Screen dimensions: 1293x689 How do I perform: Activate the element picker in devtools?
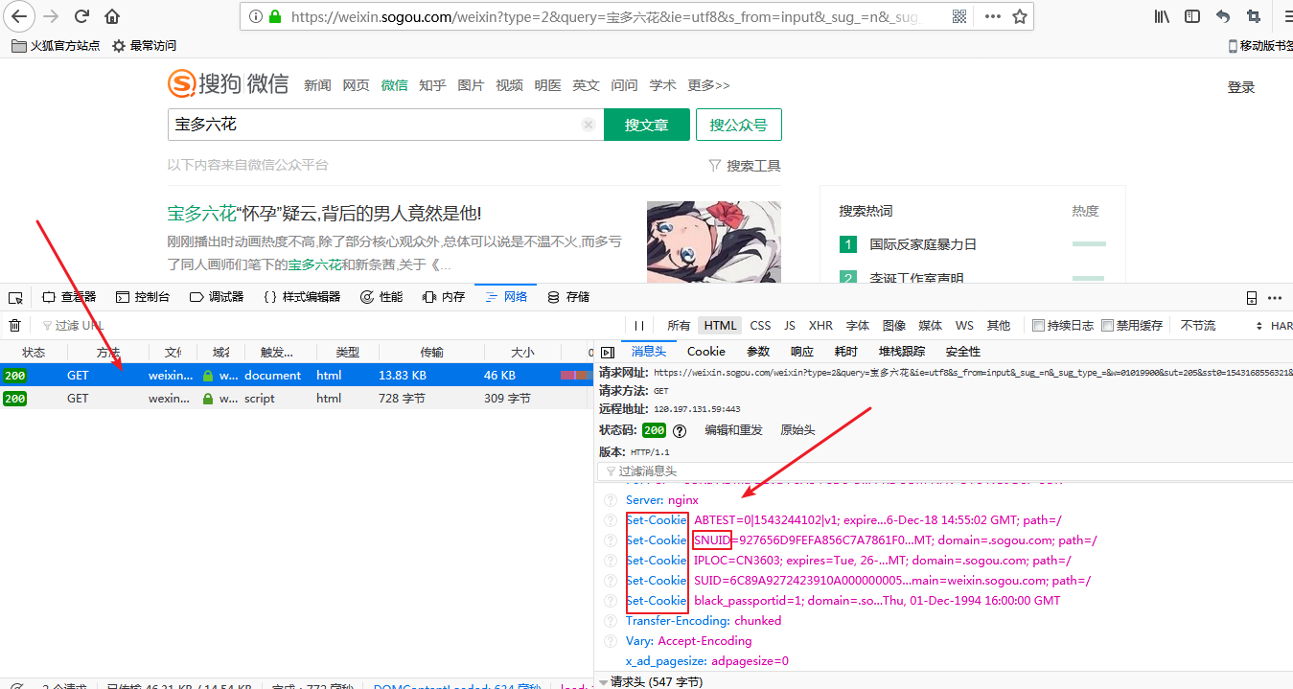coord(15,297)
